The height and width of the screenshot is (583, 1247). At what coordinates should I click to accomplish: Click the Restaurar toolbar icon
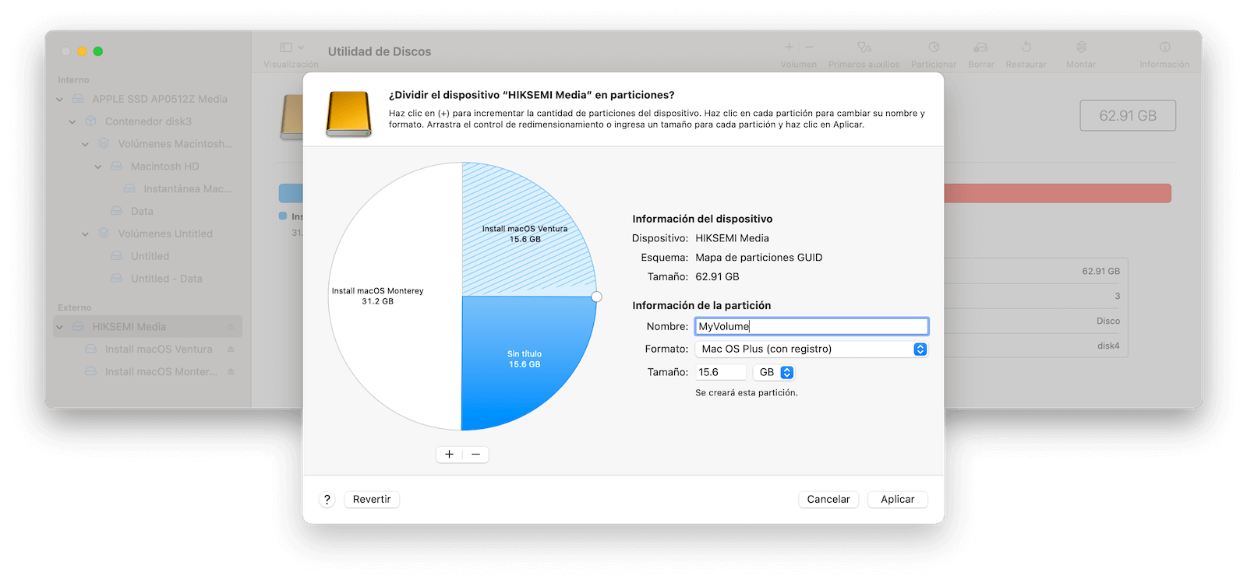click(x=1026, y=47)
